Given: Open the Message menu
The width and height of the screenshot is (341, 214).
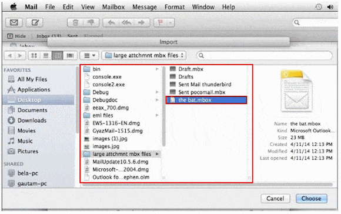Looking at the screenshot, I should click(x=145, y=7).
